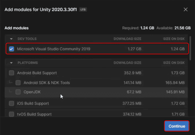Close the Add modules dialog
The image size is (195, 135).
(x=185, y=9)
